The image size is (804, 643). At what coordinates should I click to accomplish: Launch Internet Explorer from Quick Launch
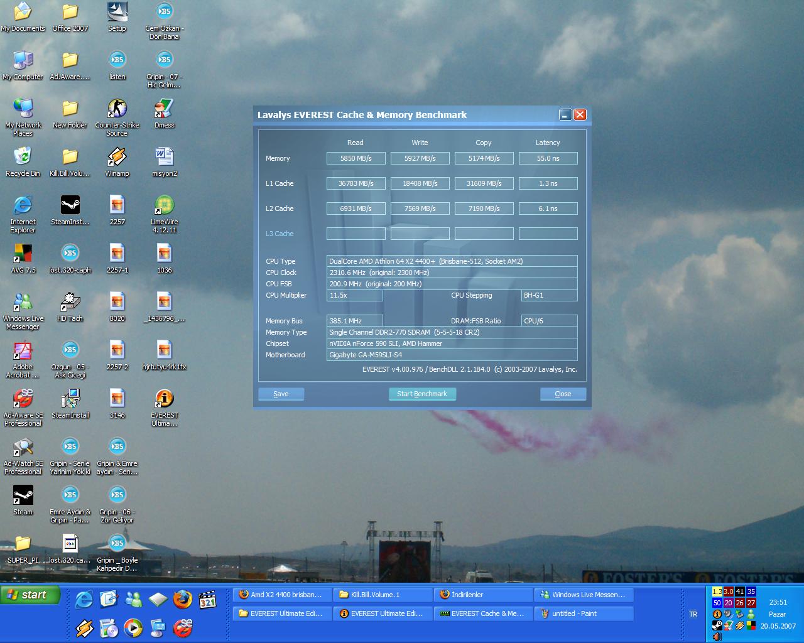click(84, 600)
